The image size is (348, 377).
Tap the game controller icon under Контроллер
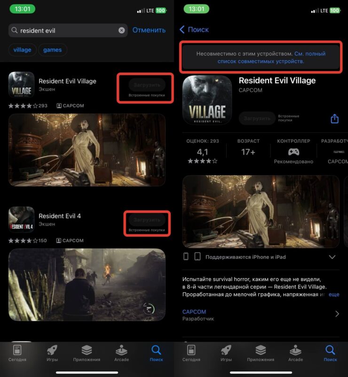pyautogui.click(x=293, y=152)
